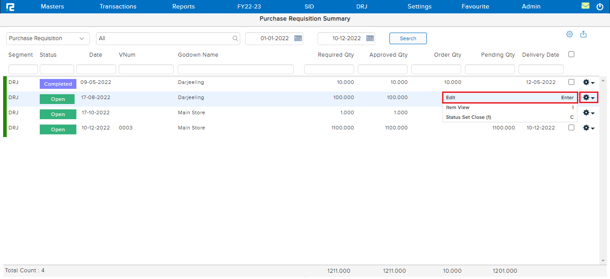The height and width of the screenshot is (279, 610).
Task: Click the scrollbar down arrow
Action: coord(603,261)
